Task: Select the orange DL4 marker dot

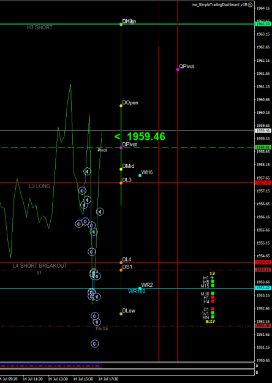Action: coord(121,262)
